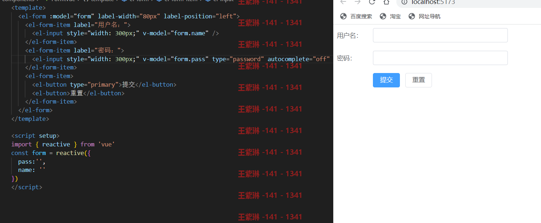Viewport: 541px width, 223px height.
Task: Click the el-input v-model="form.pass" line
Action: [x=181, y=59]
